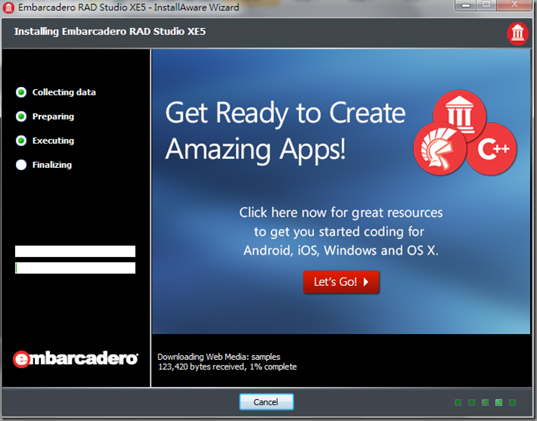
Task: Click the Embarcadero logo
Action: [76, 358]
